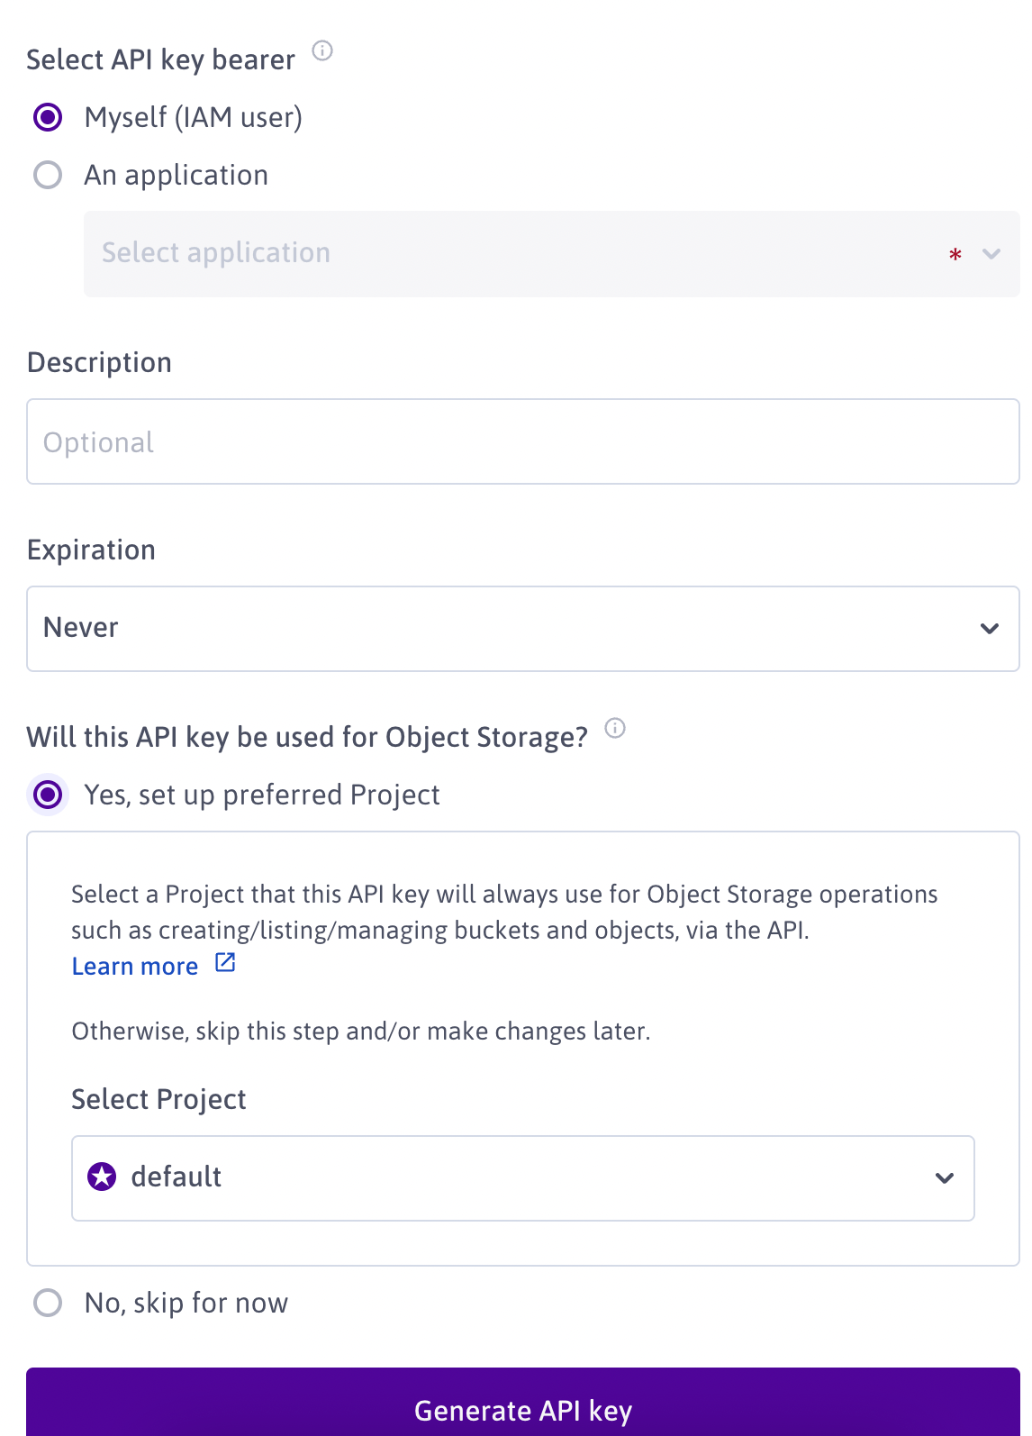Expand the Expiration dropdown showing Never
Viewport: 1032px width, 1436px height.
pos(522,628)
